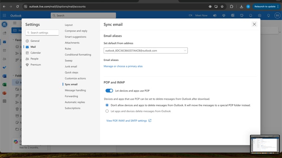282x158 pixels.
Task: Open Compose and reply settings
Action: click(76, 31)
